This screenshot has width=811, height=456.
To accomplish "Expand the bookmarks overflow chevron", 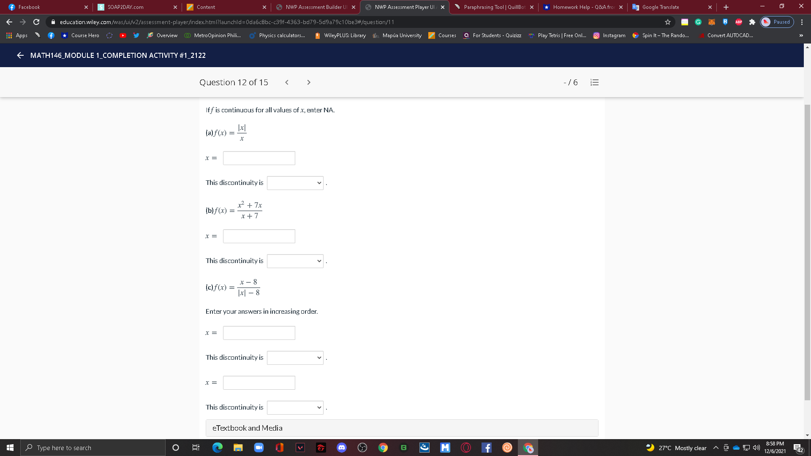I will point(801,35).
